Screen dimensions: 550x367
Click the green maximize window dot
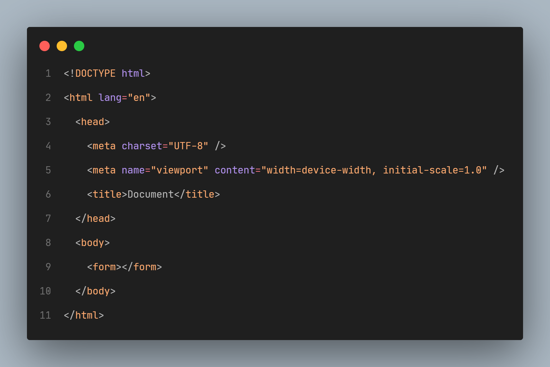click(x=79, y=46)
